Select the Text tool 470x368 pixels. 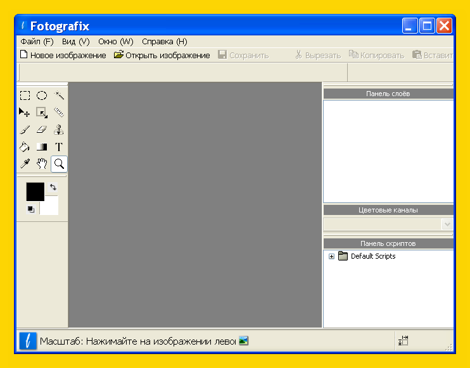point(59,147)
